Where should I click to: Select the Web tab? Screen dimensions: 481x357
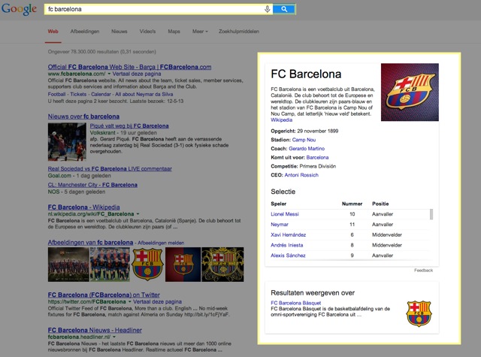point(53,32)
